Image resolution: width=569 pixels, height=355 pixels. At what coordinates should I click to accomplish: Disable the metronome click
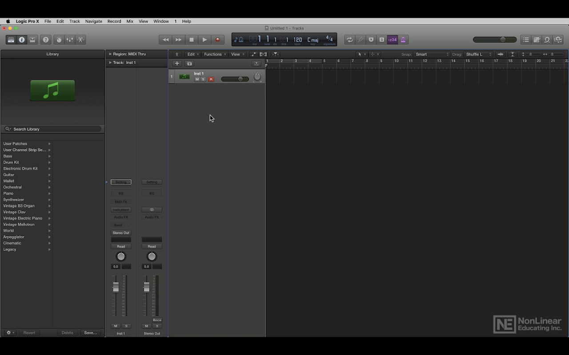point(403,40)
